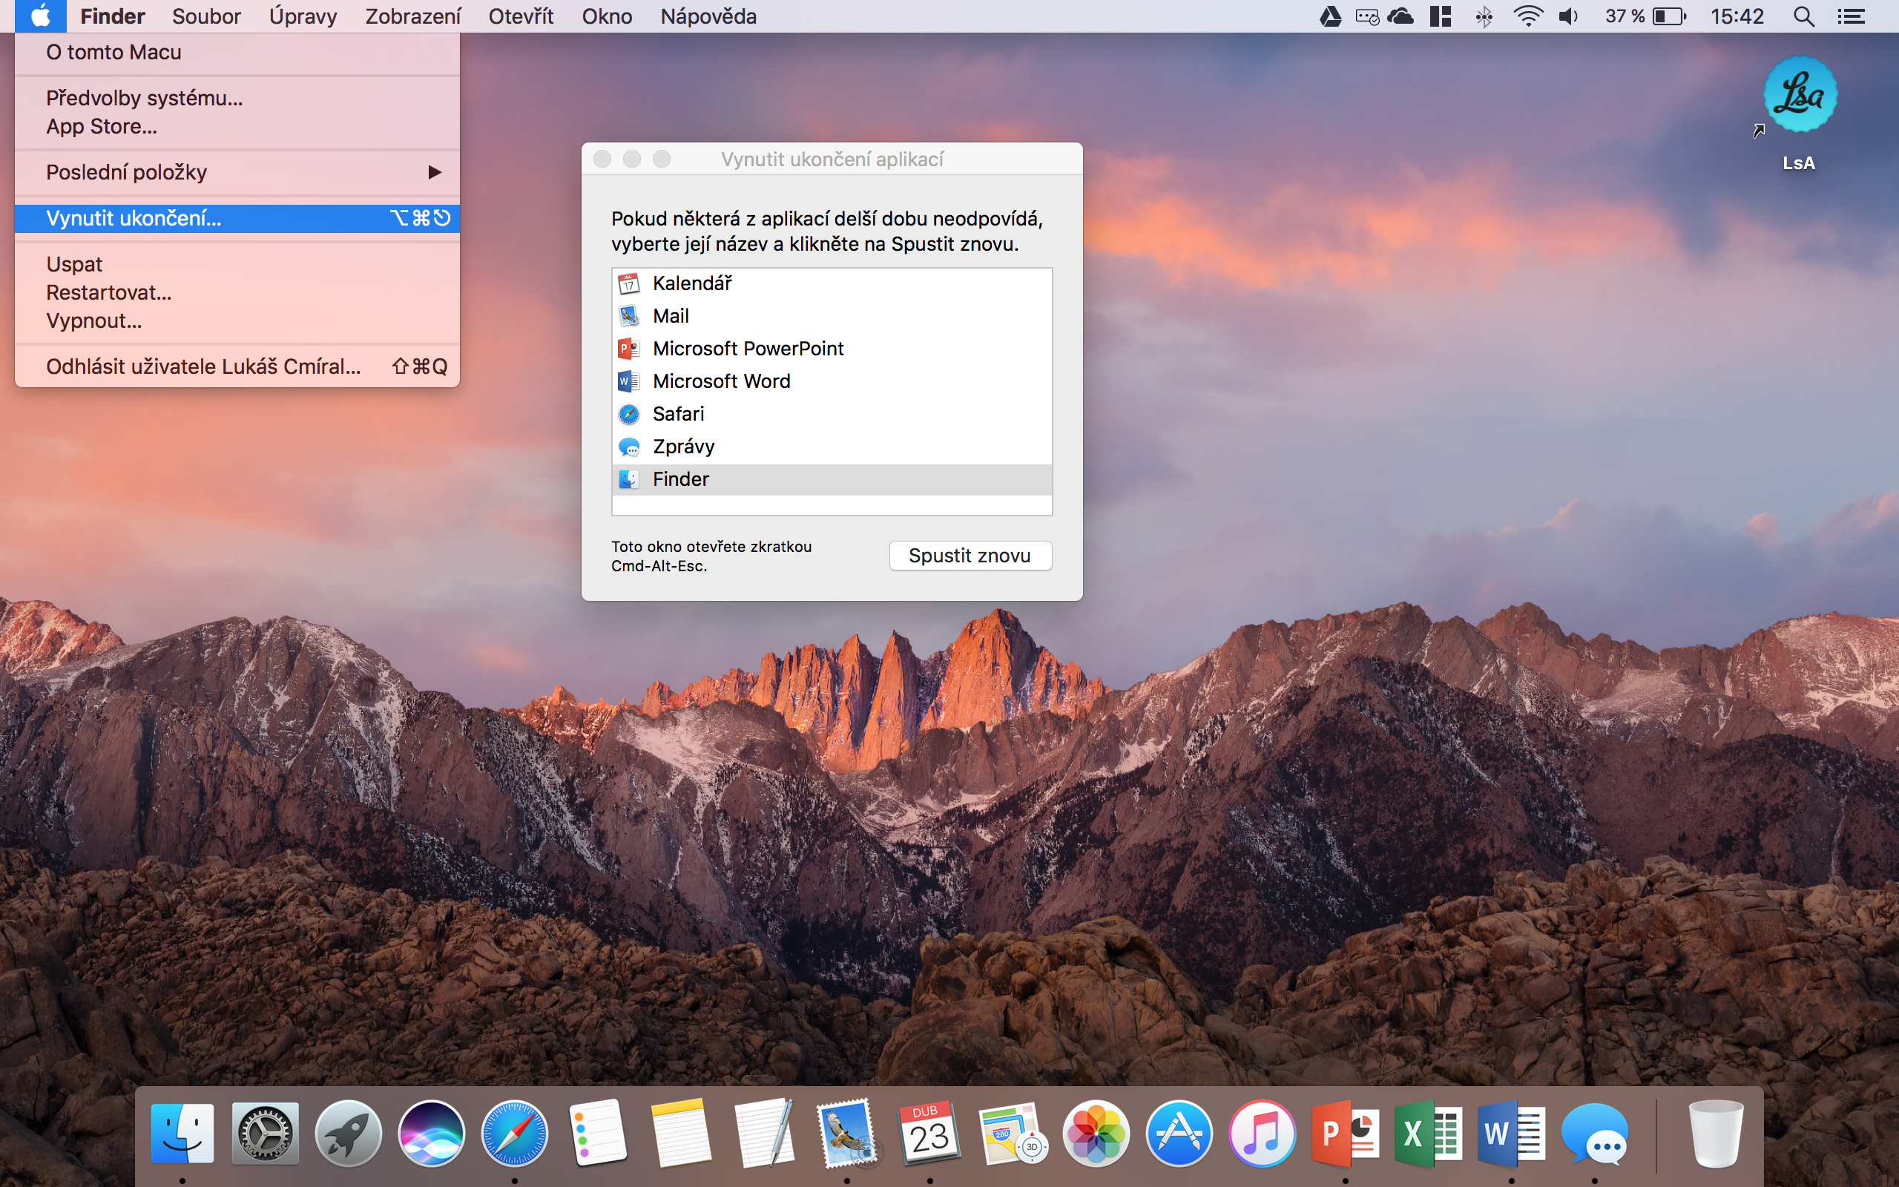Open Photos app in the Dock
Image resolution: width=1899 pixels, height=1187 pixels.
tap(1096, 1134)
